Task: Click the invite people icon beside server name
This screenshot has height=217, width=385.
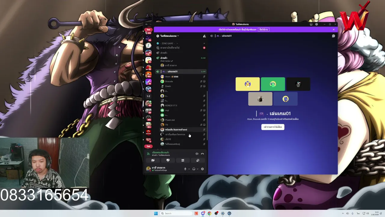Action: tap(204, 36)
